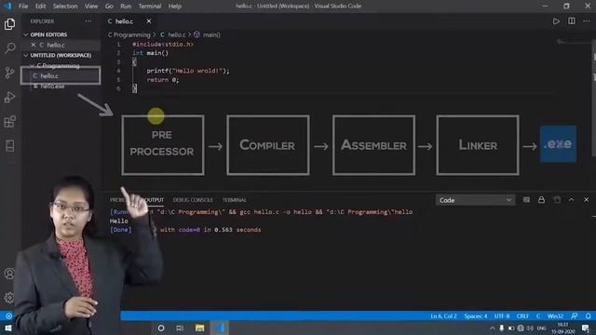This screenshot has width=596, height=335.
Task: Open the Run and Debug view
Action: coord(10,97)
